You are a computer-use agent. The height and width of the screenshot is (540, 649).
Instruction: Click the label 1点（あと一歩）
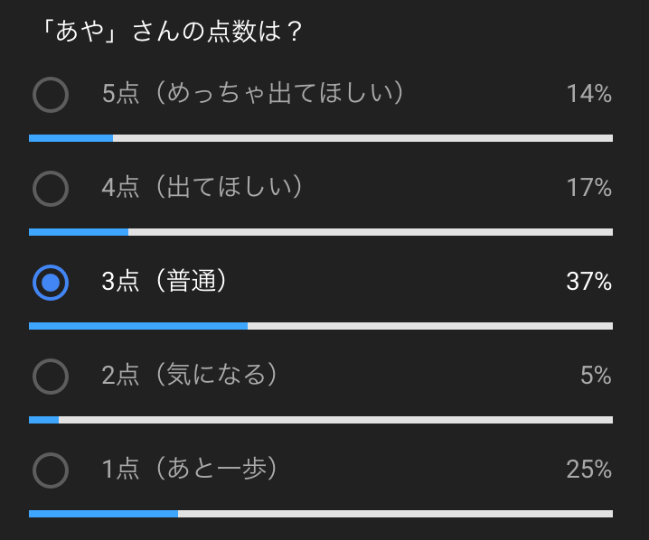pos(189,469)
